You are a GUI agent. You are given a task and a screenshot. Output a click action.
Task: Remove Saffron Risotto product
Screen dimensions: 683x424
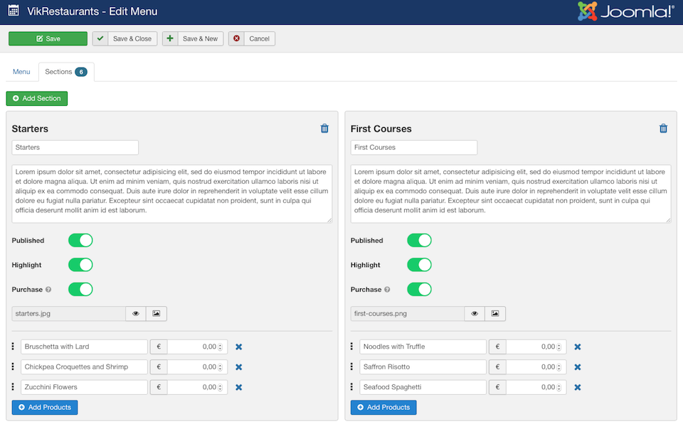[578, 367]
